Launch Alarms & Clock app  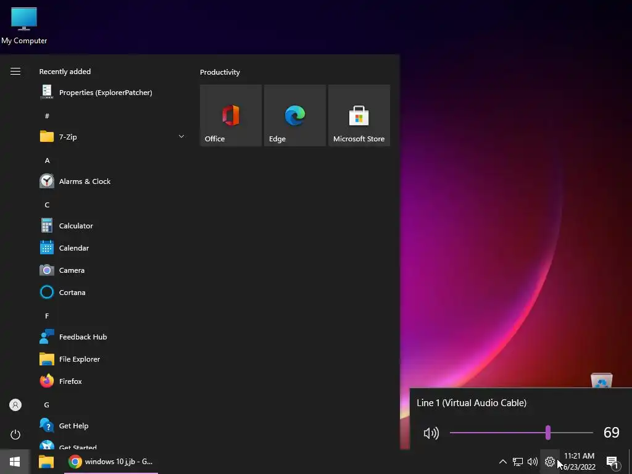coord(113,181)
